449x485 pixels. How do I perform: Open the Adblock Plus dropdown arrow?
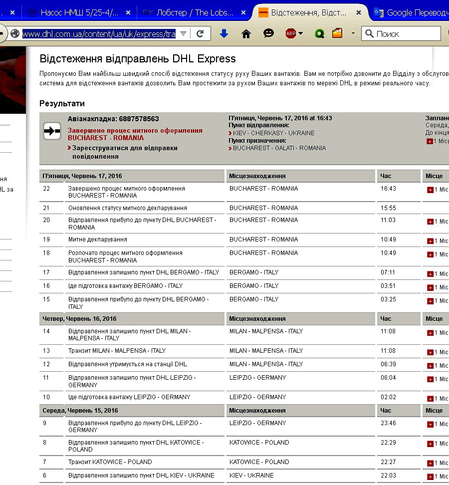(x=300, y=33)
